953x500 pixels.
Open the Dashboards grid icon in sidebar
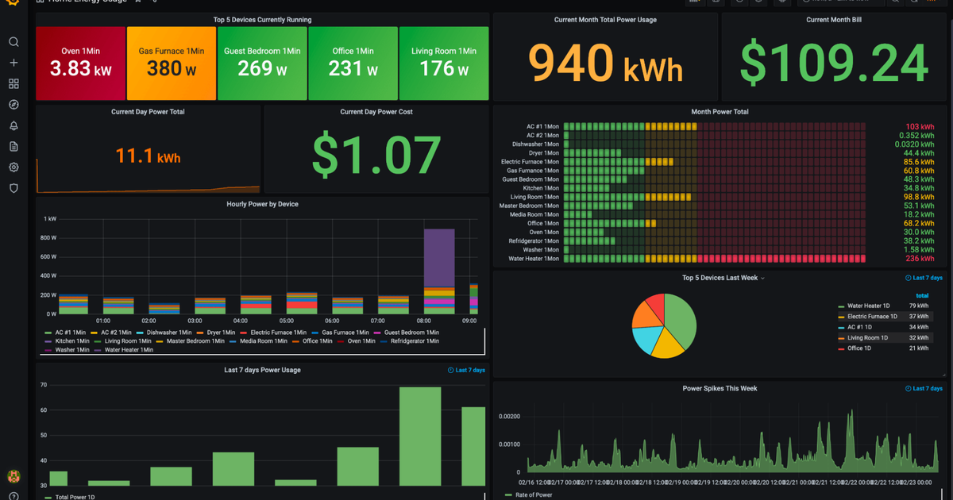pos(14,83)
